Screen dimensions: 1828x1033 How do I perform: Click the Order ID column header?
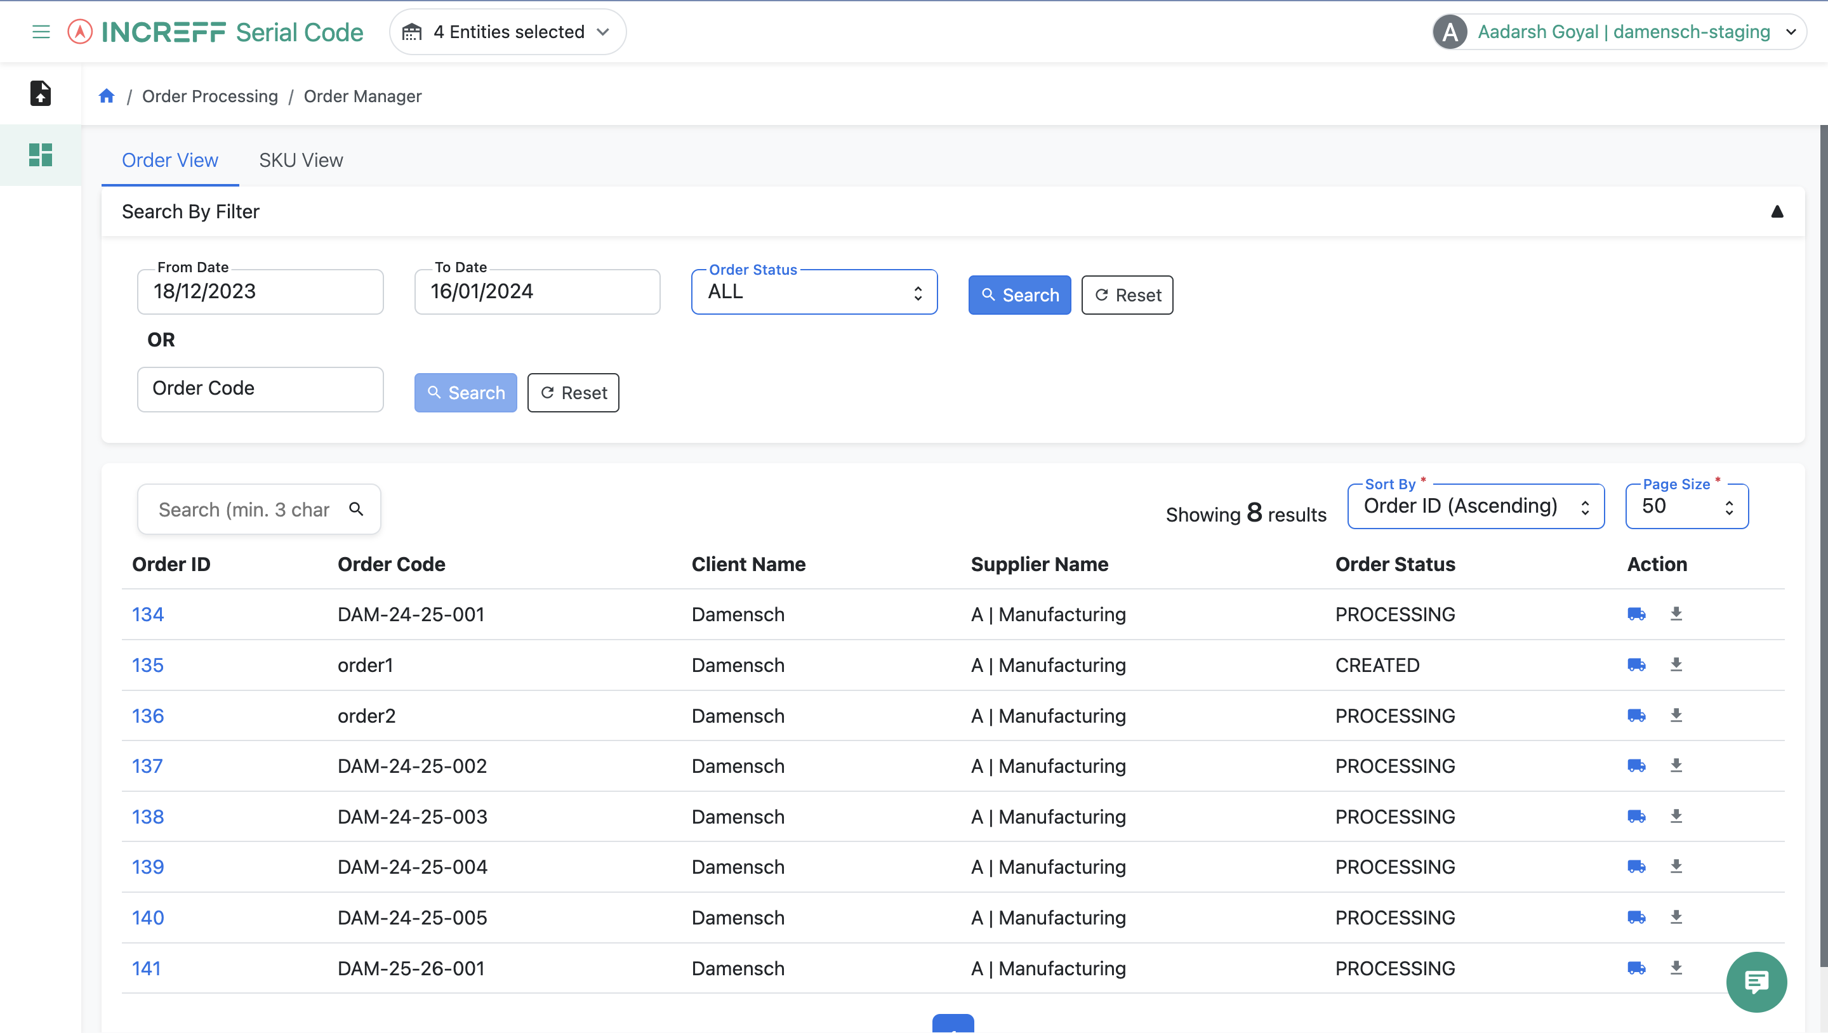(x=171, y=564)
